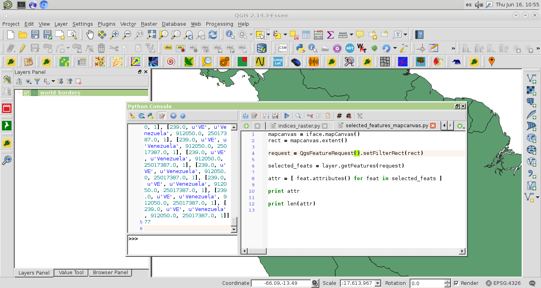Expand the select-by-expression dropdown arrow

coord(285,35)
